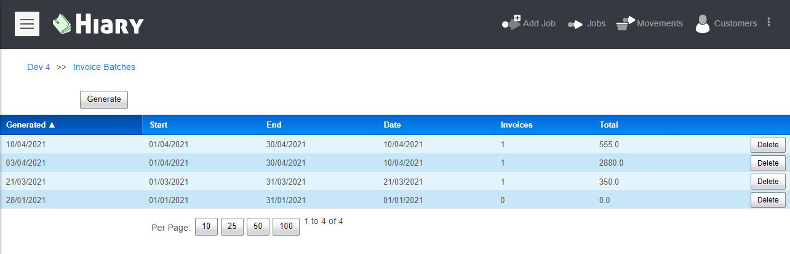Open the hamburger menu

point(27,24)
